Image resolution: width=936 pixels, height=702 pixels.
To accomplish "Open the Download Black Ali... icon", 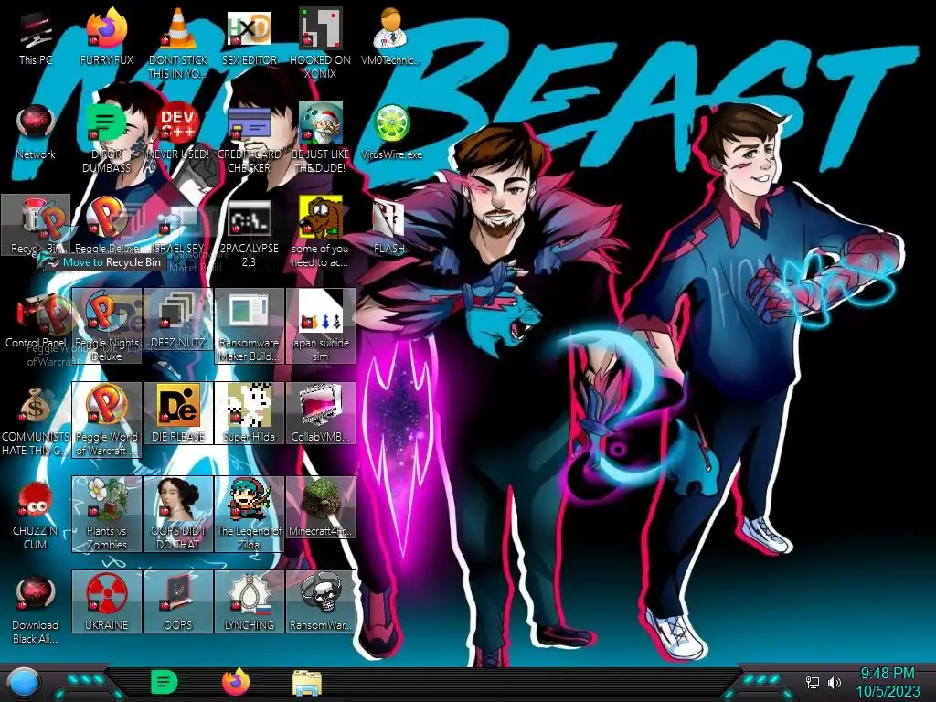I will [x=36, y=609].
